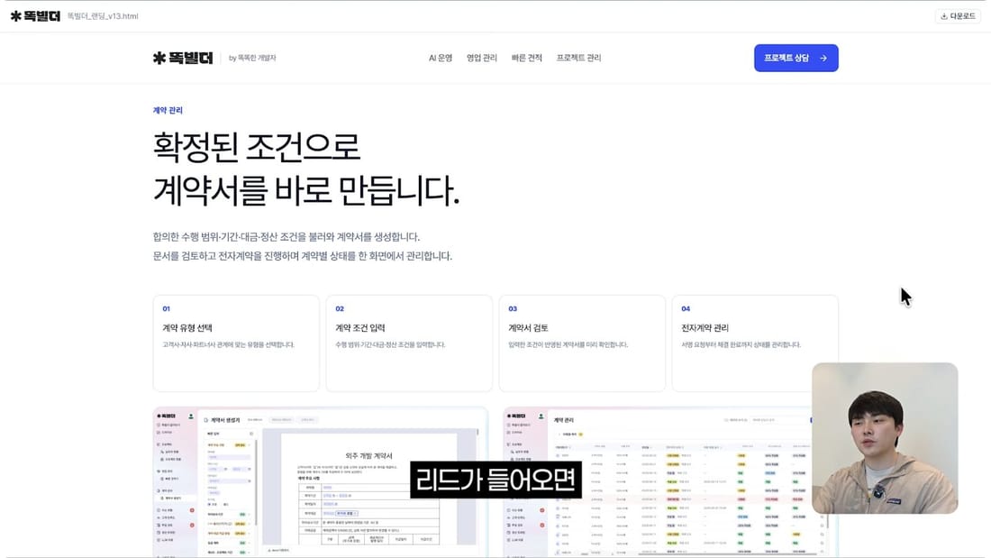991x558 pixels.
Task: Click the presenter webcam overlay
Action: [x=885, y=438]
